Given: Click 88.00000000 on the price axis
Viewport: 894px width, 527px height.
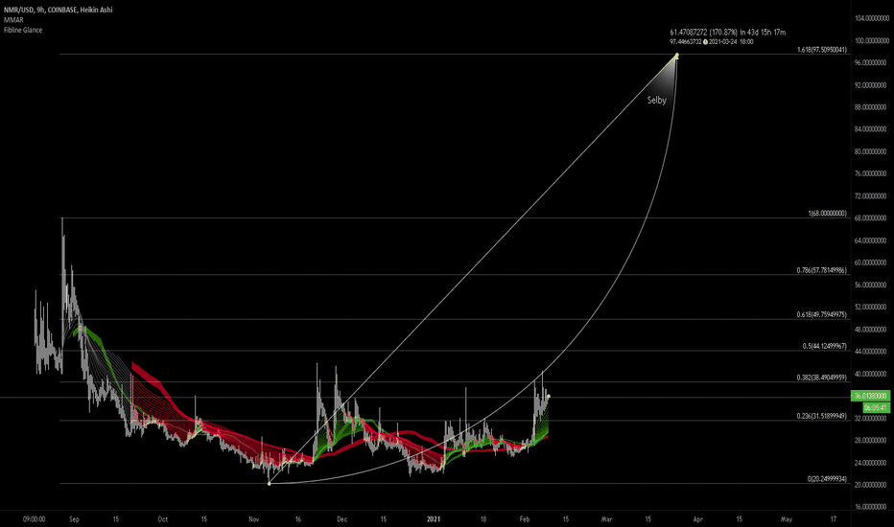Looking at the screenshot, I should click(871, 107).
